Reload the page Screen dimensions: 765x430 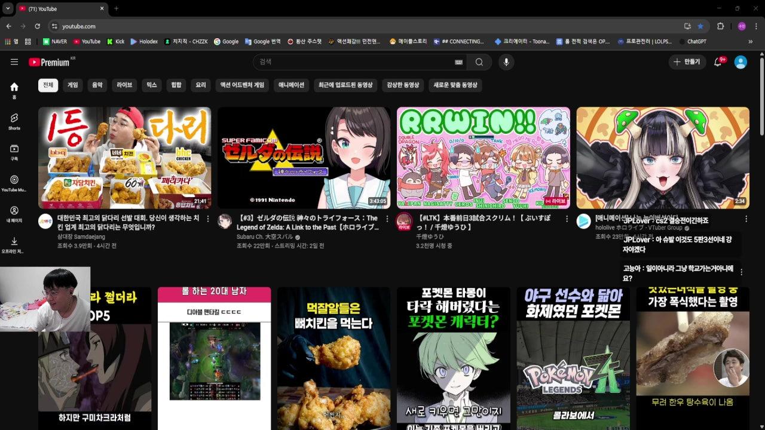click(37, 26)
